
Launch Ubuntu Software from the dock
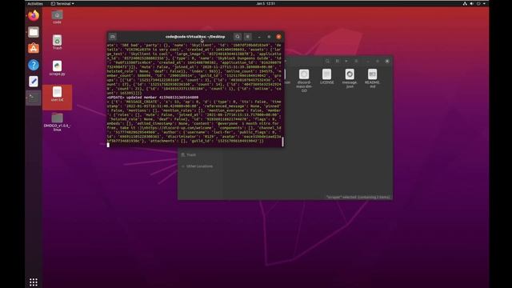[34, 48]
